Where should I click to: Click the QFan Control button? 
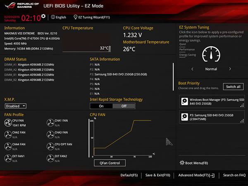tap(110, 163)
